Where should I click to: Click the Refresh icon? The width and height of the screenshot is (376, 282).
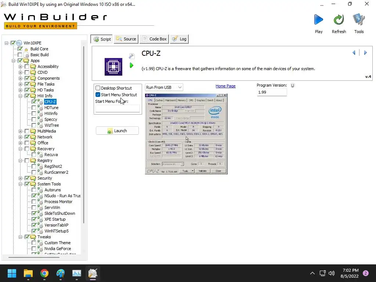click(339, 19)
